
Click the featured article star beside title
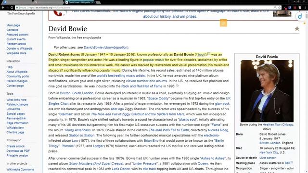[x=297, y=29]
